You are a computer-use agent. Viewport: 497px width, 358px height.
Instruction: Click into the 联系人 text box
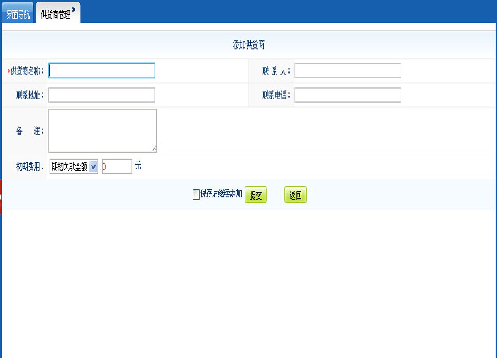coord(347,71)
